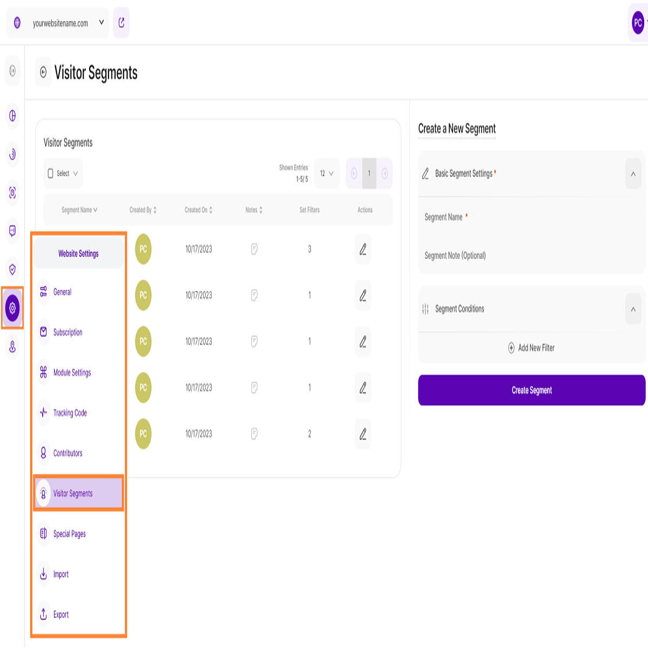Toggle the Select checkbox
The image size is (648, 648).
pyautogui.click(x=51, y=173)
